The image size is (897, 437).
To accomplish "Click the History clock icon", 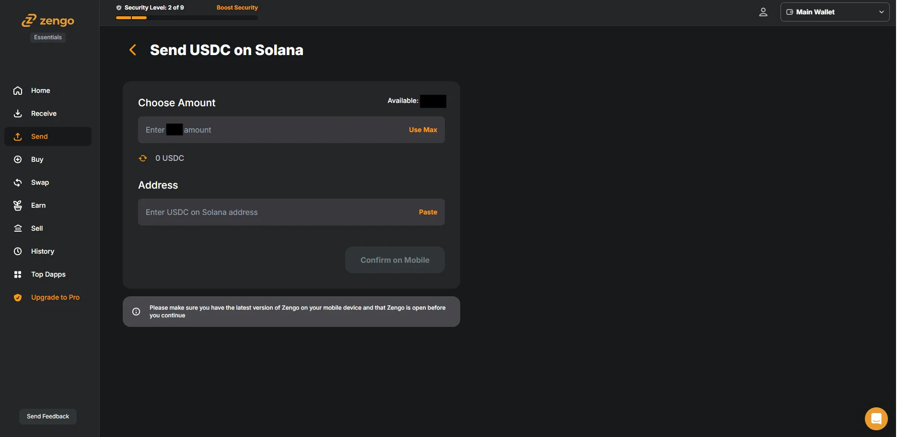I will [18, 251].
